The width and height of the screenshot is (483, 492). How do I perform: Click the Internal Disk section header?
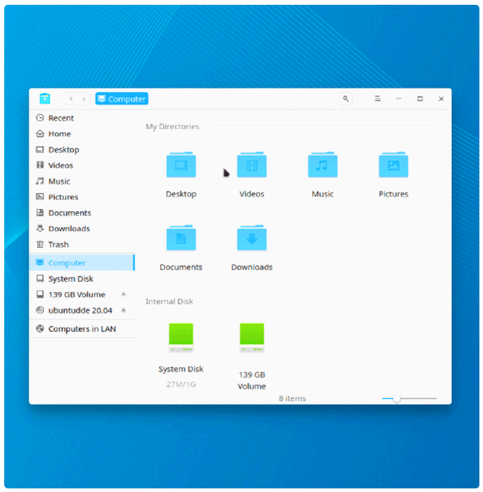point(169,301)
